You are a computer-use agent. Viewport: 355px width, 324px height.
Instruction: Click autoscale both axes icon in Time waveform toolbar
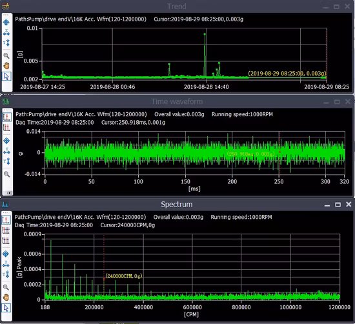[x=6, y=141]
